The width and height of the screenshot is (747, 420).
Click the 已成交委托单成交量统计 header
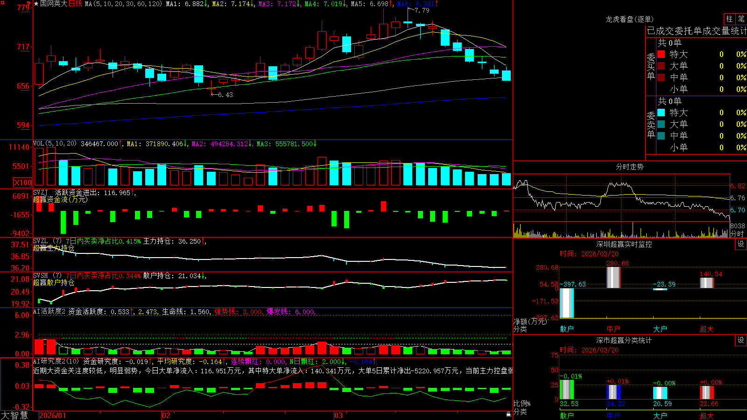(697, 31)
